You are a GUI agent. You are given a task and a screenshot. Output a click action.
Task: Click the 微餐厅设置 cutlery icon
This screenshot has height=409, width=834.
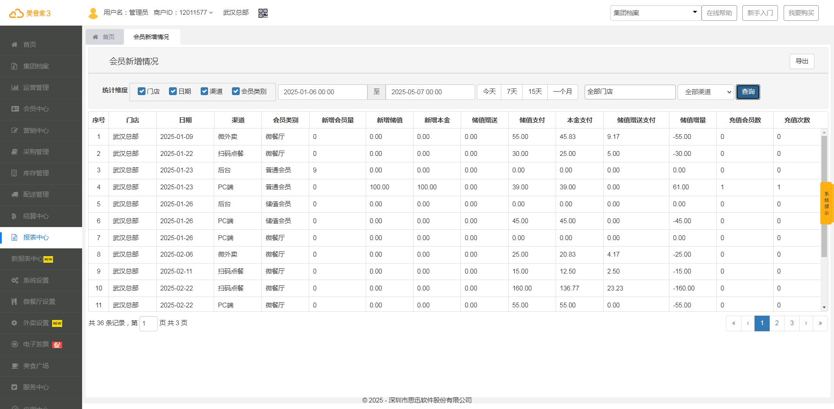[x=14, y=302]
